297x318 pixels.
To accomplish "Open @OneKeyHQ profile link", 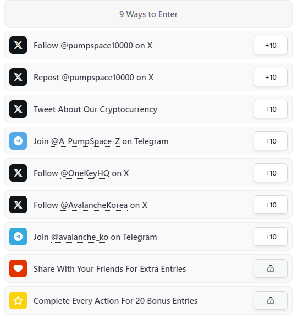I will (x=85, y=173).
